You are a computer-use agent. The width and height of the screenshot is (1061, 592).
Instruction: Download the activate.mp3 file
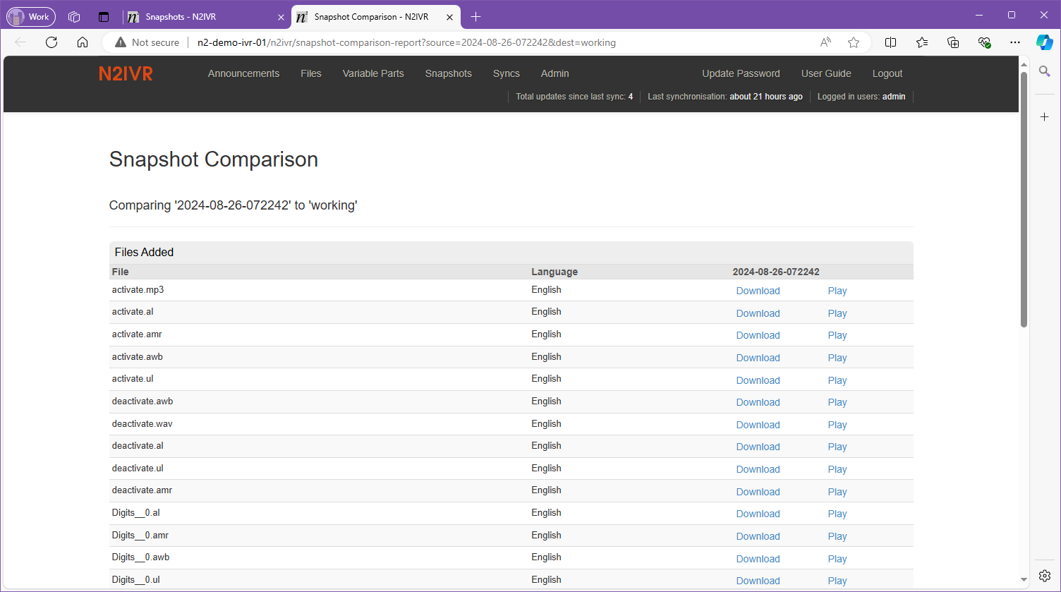point(758,291)
